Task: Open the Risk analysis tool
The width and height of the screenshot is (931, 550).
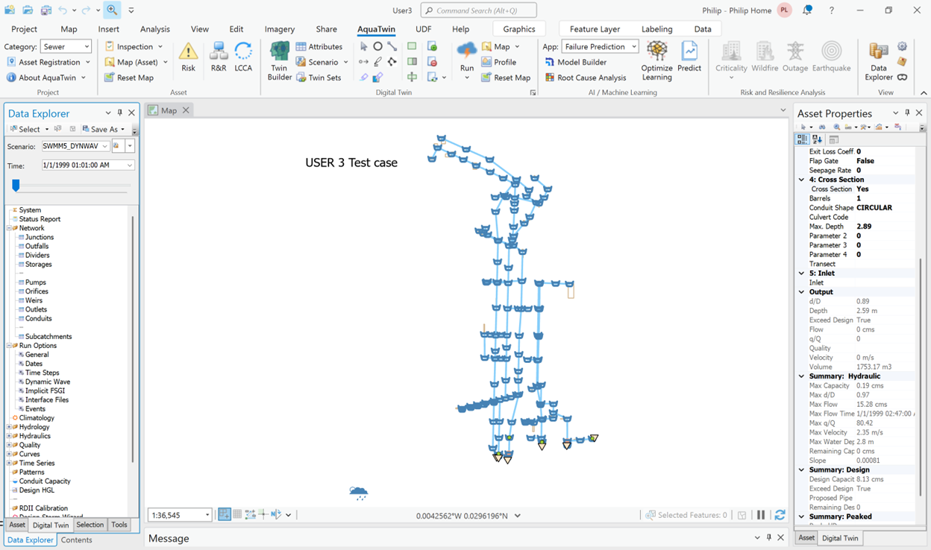Action: (188, 57)
